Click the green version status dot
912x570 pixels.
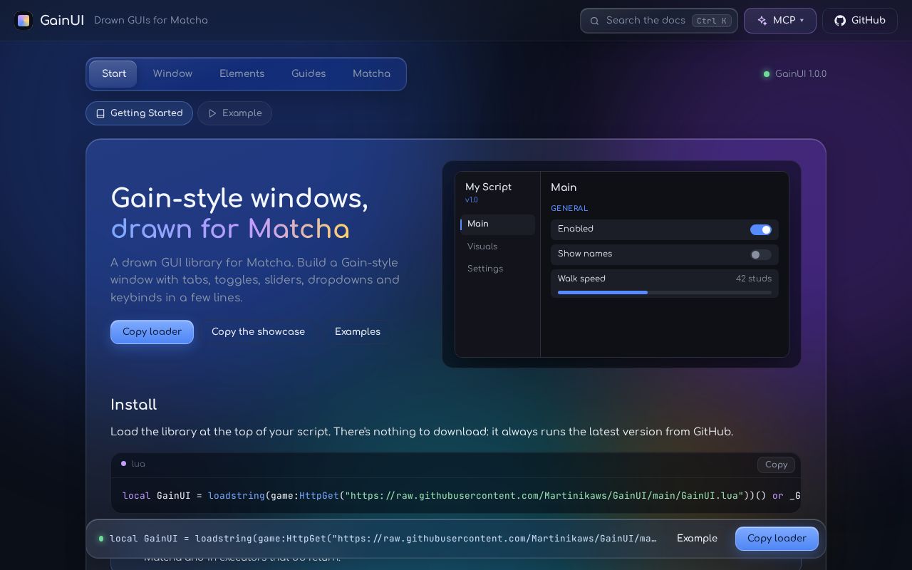(x=767, y=74)
